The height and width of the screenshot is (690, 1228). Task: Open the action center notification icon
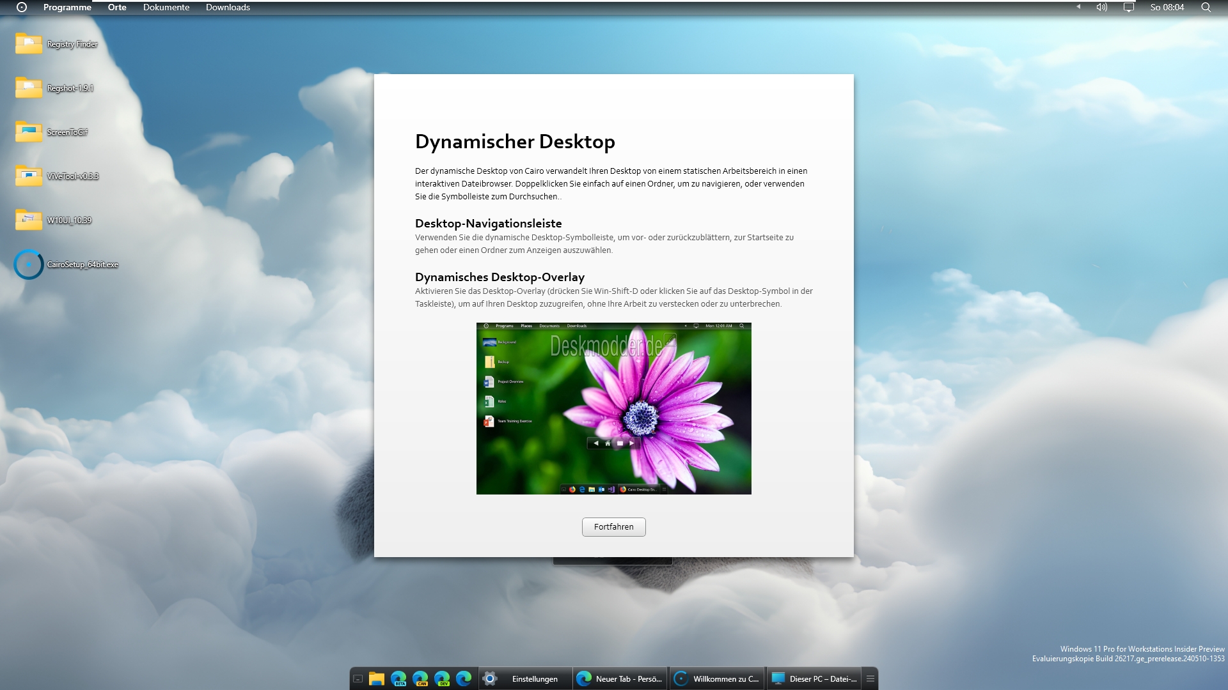click(x=1129, y=7)
